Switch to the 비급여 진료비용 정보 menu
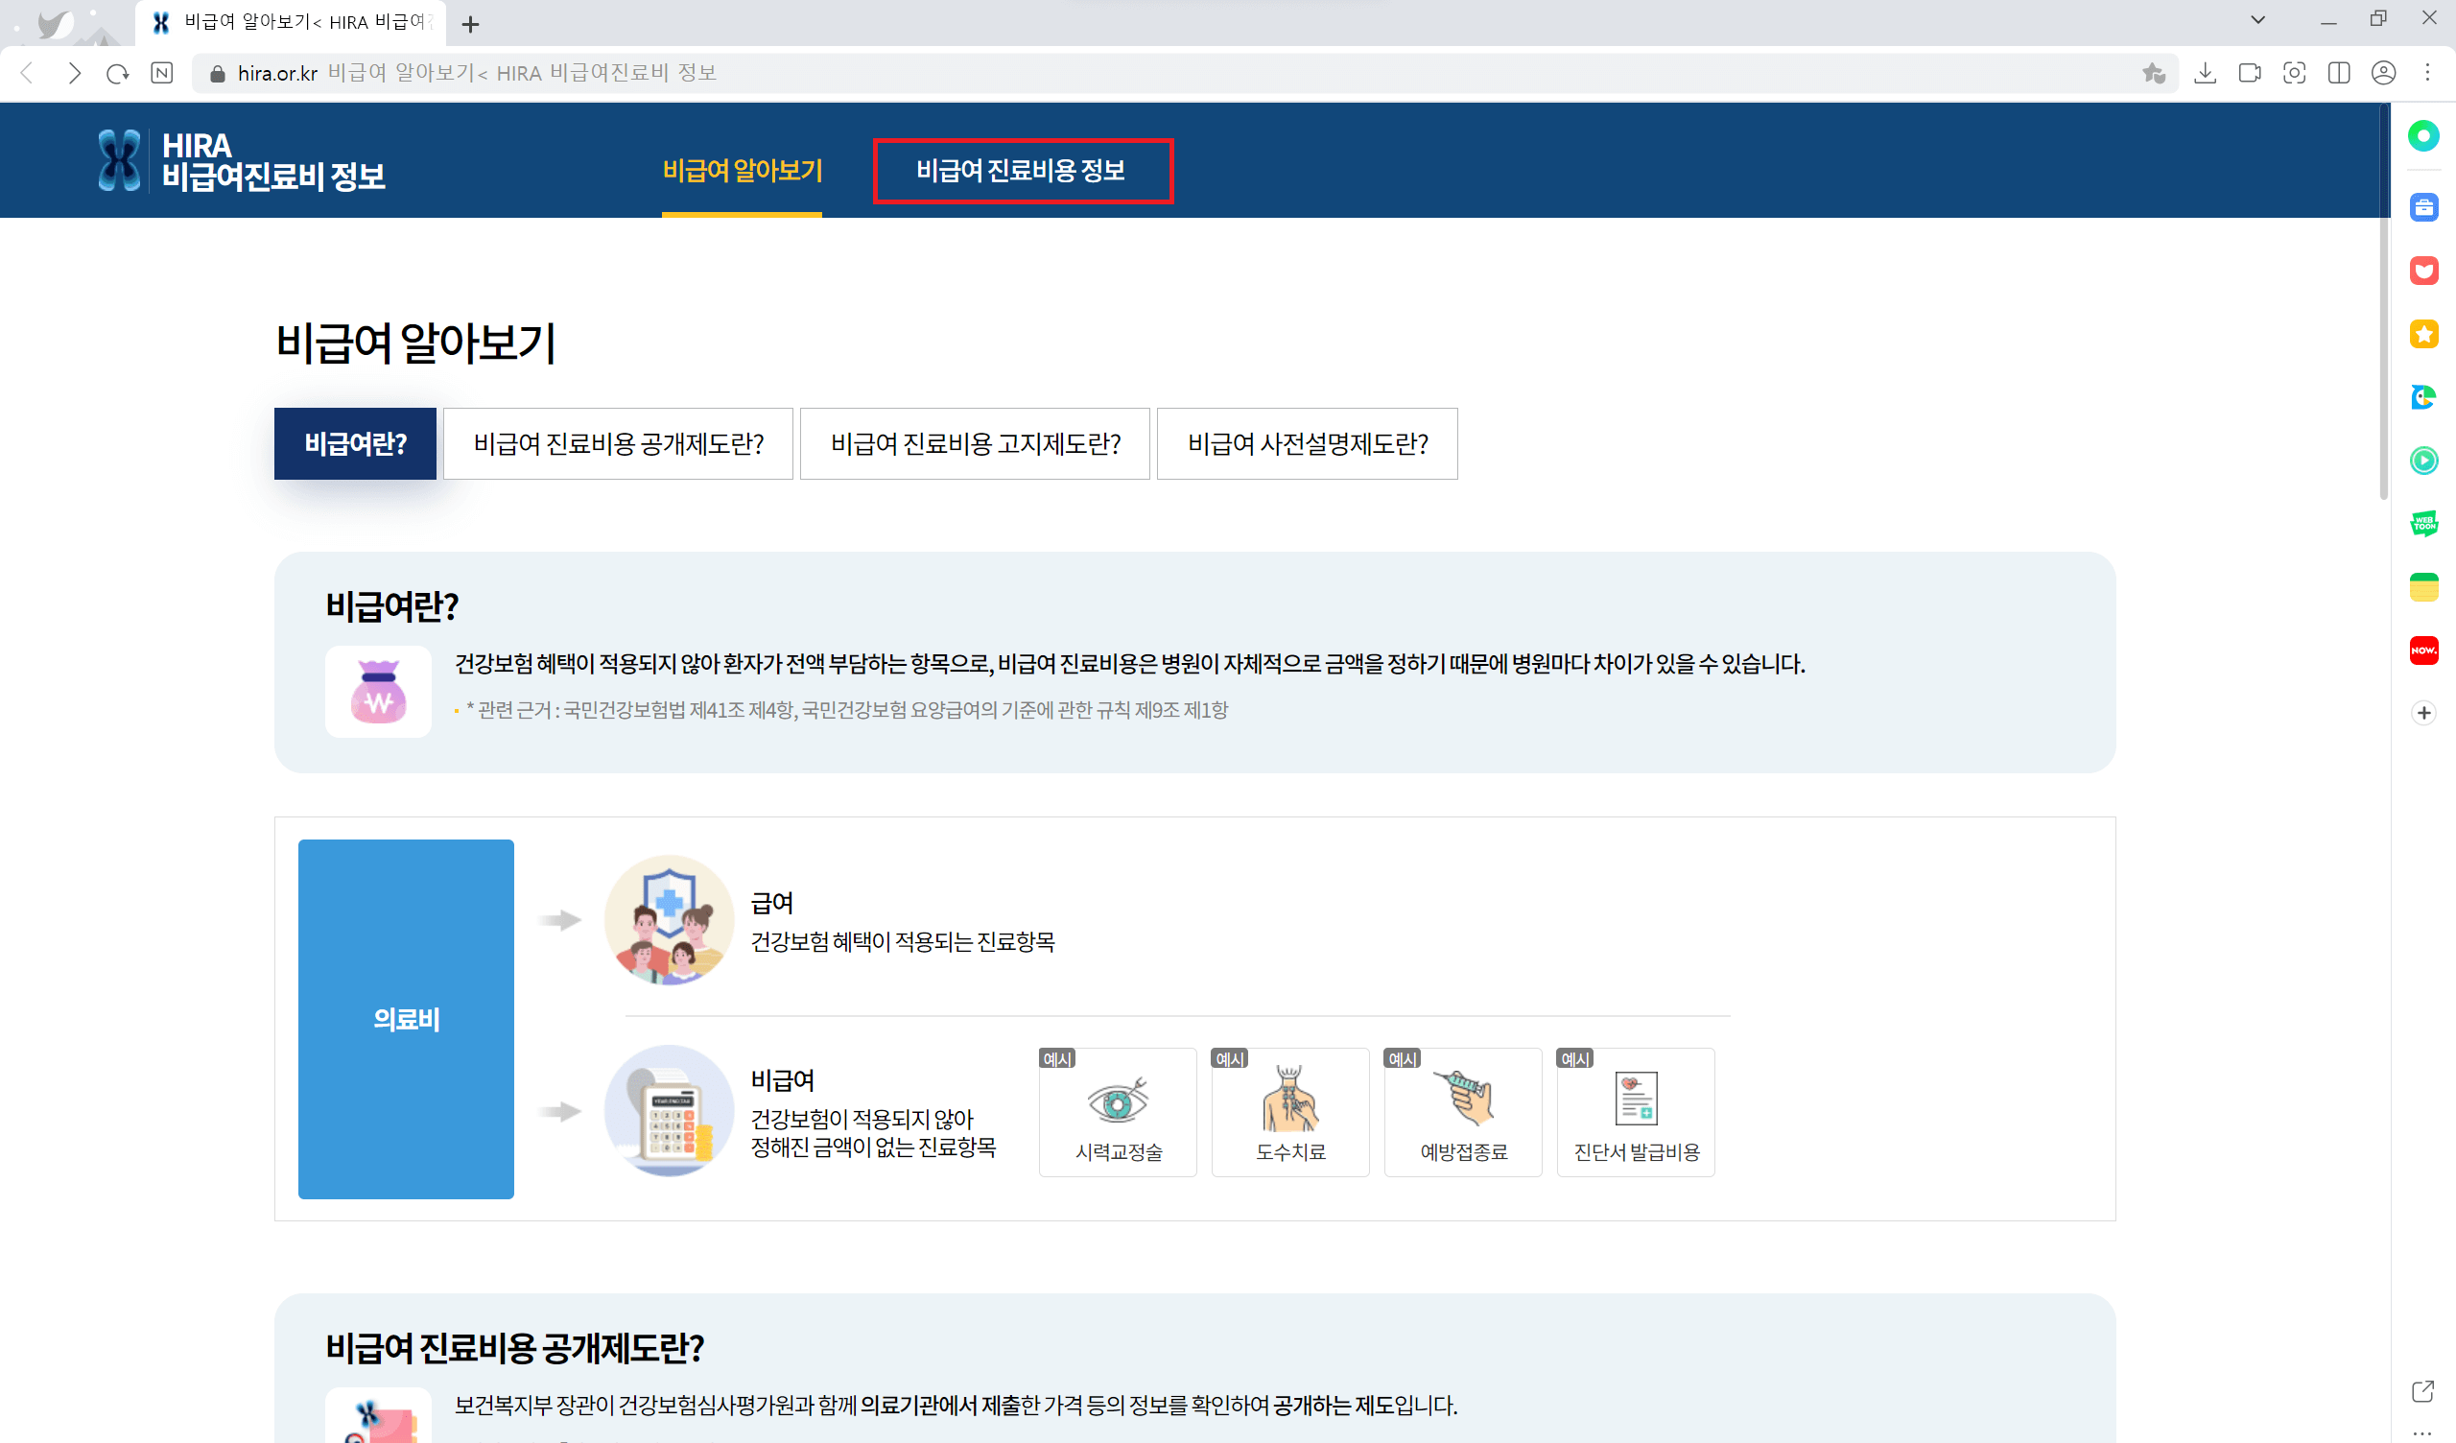This screenshot has height=1443, width=2456. tap(1023, 170)
